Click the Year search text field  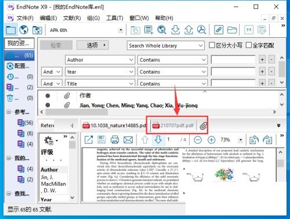[233, 71]
